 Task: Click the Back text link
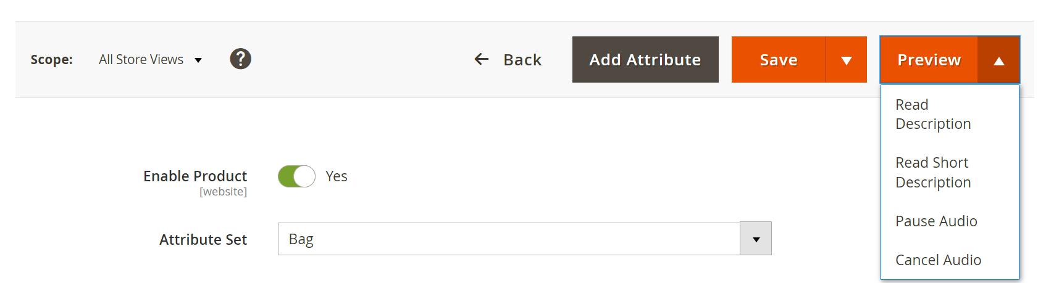522,60
